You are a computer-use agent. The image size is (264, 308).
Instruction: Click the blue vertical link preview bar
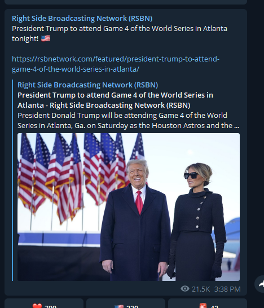[x=12, y=180]
